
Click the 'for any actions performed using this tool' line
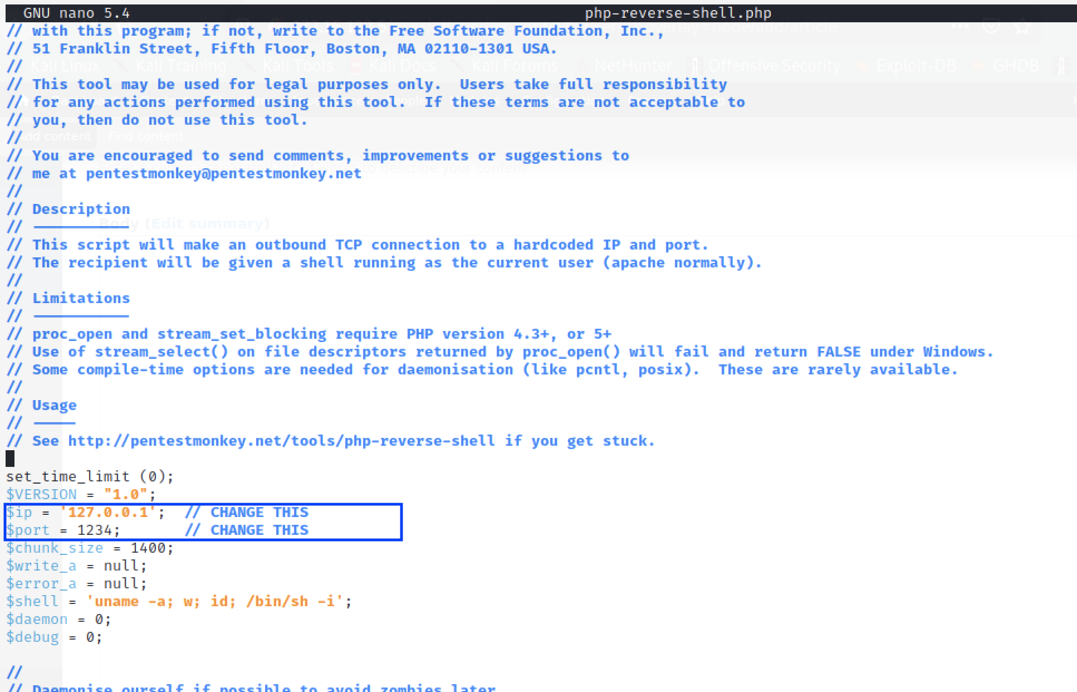pos(375,102)
